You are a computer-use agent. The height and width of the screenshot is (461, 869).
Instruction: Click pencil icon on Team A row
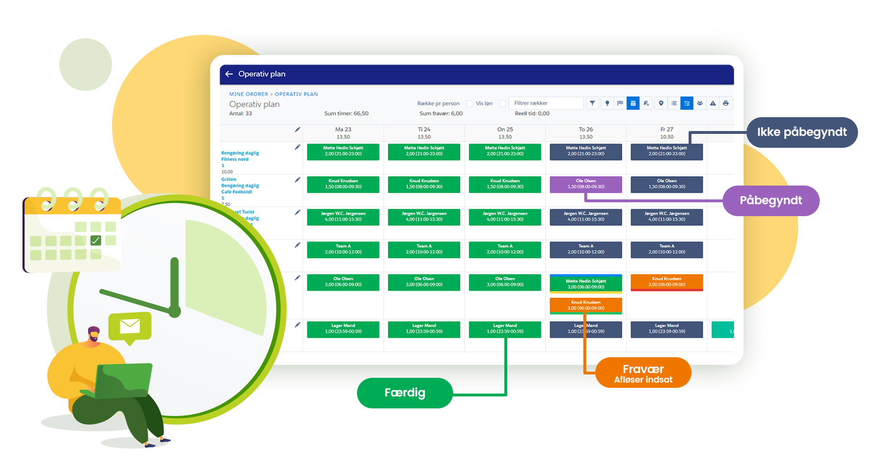coord(297,245)
